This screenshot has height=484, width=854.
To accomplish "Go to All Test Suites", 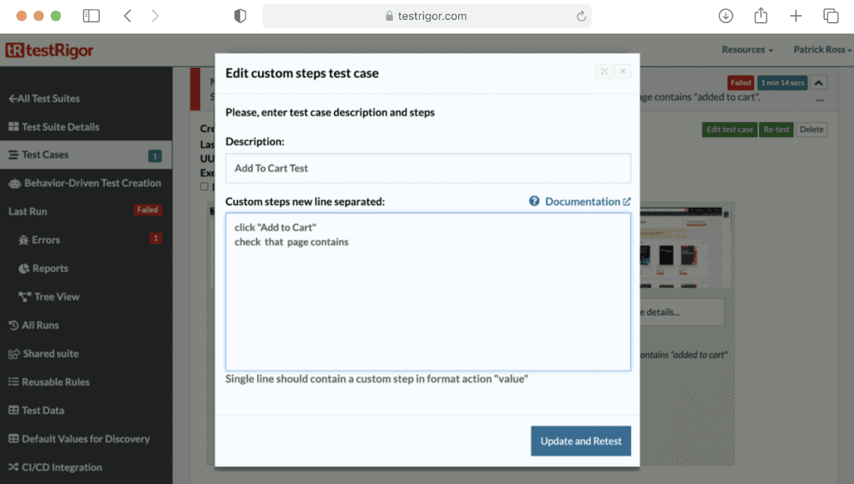I will click(44, 99).
